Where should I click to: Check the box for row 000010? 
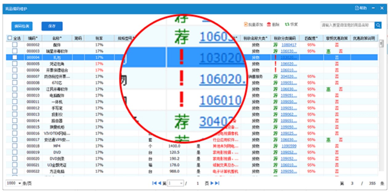15,95
